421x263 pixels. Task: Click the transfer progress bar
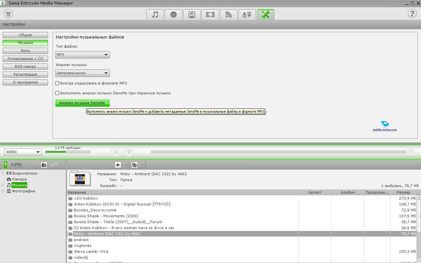[x=278, y=152]
